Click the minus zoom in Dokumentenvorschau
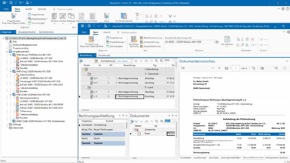290x163 pixels. 213,68
